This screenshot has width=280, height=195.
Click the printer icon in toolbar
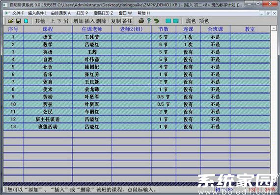pyautogui.click(x=141, y=21)
